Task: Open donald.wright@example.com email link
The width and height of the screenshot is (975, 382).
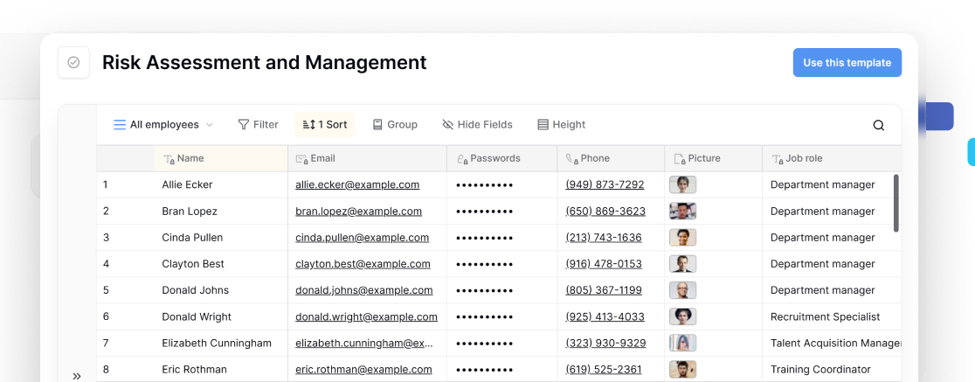Action: click(366, 316)
